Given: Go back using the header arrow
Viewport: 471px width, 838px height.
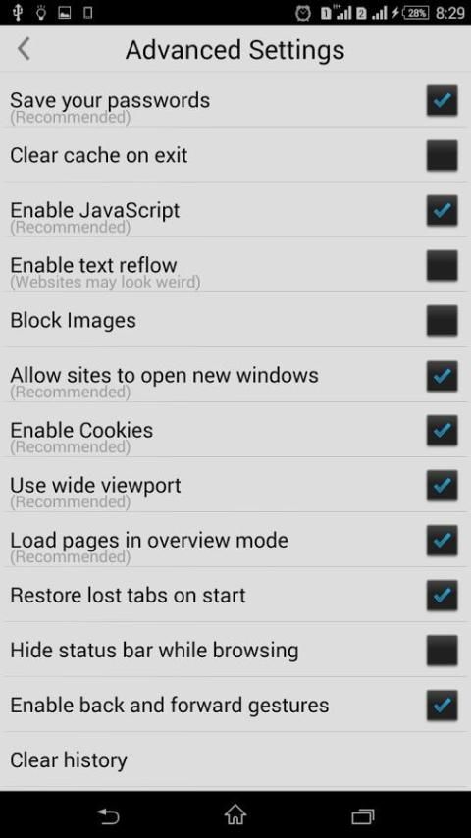Looking at the screenshot, I should coord(24,49).
